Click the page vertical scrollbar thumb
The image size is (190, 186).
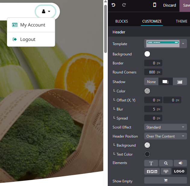click(x=106, y=29)
